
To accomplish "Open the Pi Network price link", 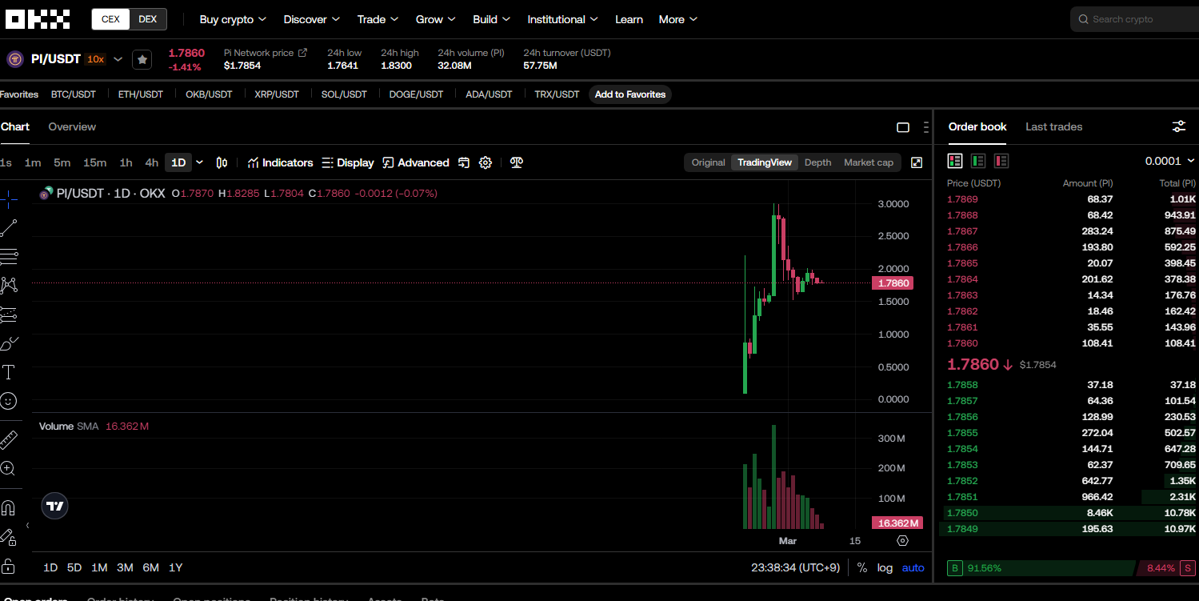I will (266, 53).
